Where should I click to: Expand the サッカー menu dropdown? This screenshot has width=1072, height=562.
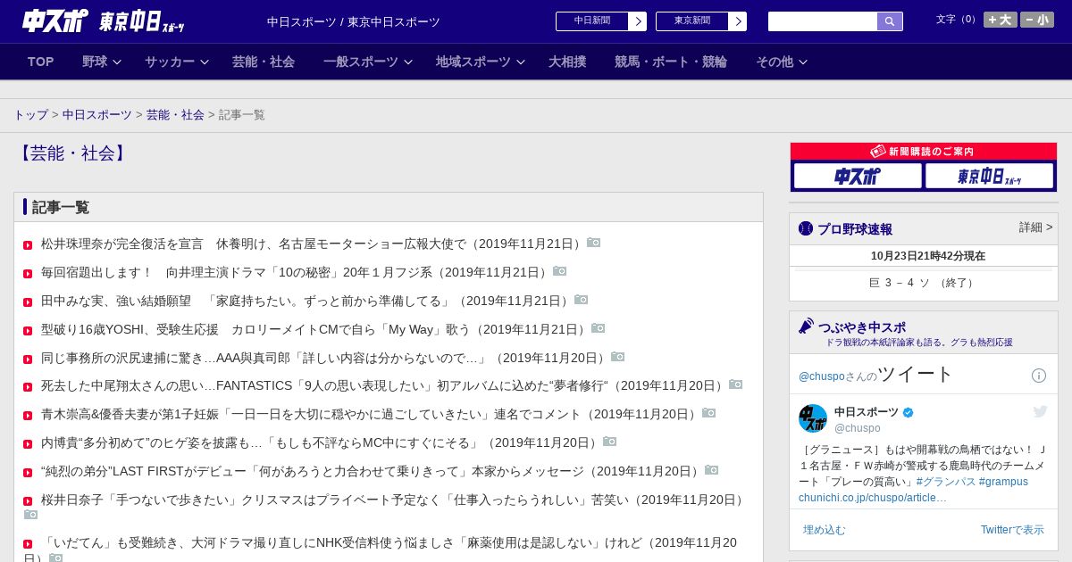[x=177, y=62]
